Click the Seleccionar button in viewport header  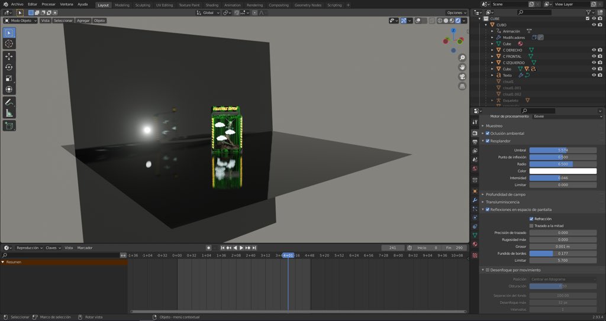click(63, 21)
